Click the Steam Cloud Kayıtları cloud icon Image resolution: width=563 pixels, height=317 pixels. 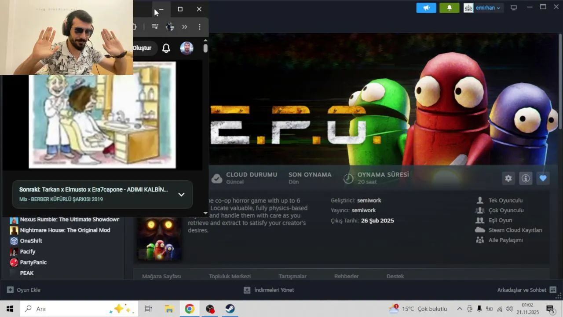[480, 230]
